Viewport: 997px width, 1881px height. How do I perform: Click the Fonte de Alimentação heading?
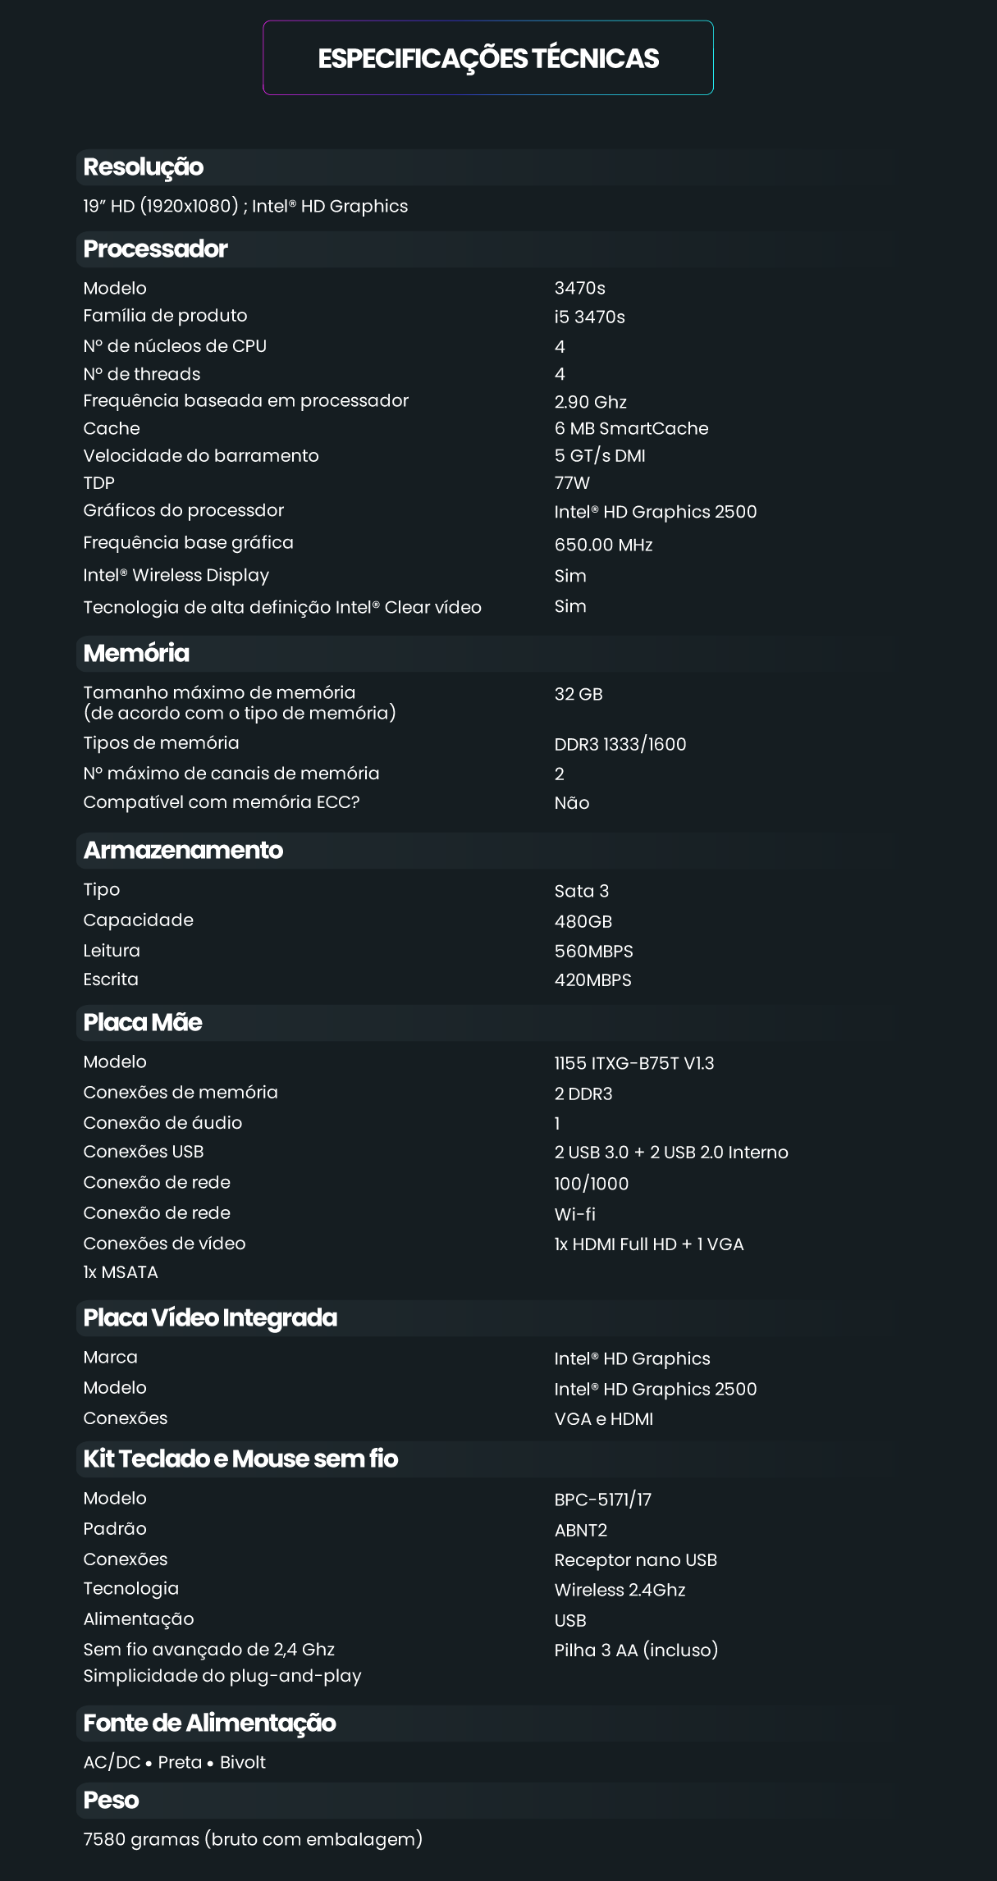tap(209, 1723)
